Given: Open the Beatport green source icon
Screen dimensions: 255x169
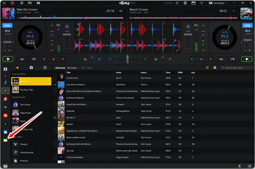Looking at the screenshot, I should [x=5, y=124].
